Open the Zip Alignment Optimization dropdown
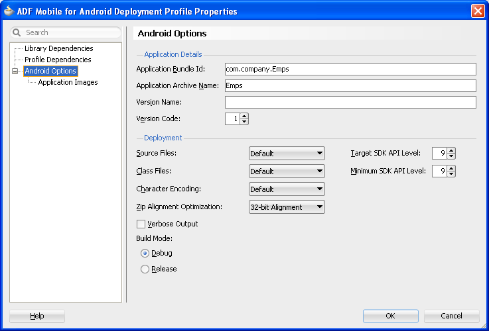The width and height of the screenshot is (489, 331). pyautogui.click(x=287, y=207)
